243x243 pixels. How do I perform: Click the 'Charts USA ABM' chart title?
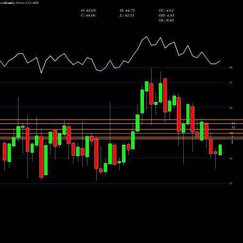pos(27,3)
